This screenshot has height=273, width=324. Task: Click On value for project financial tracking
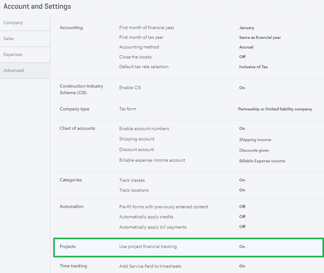pos(242,246)
